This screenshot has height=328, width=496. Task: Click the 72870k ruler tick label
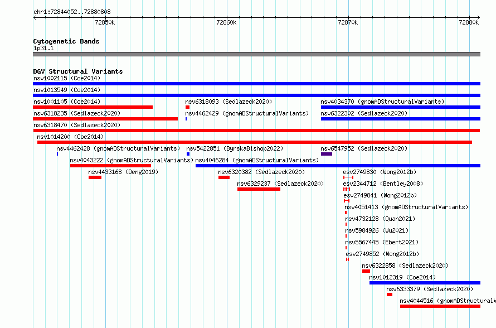(348, 22)
